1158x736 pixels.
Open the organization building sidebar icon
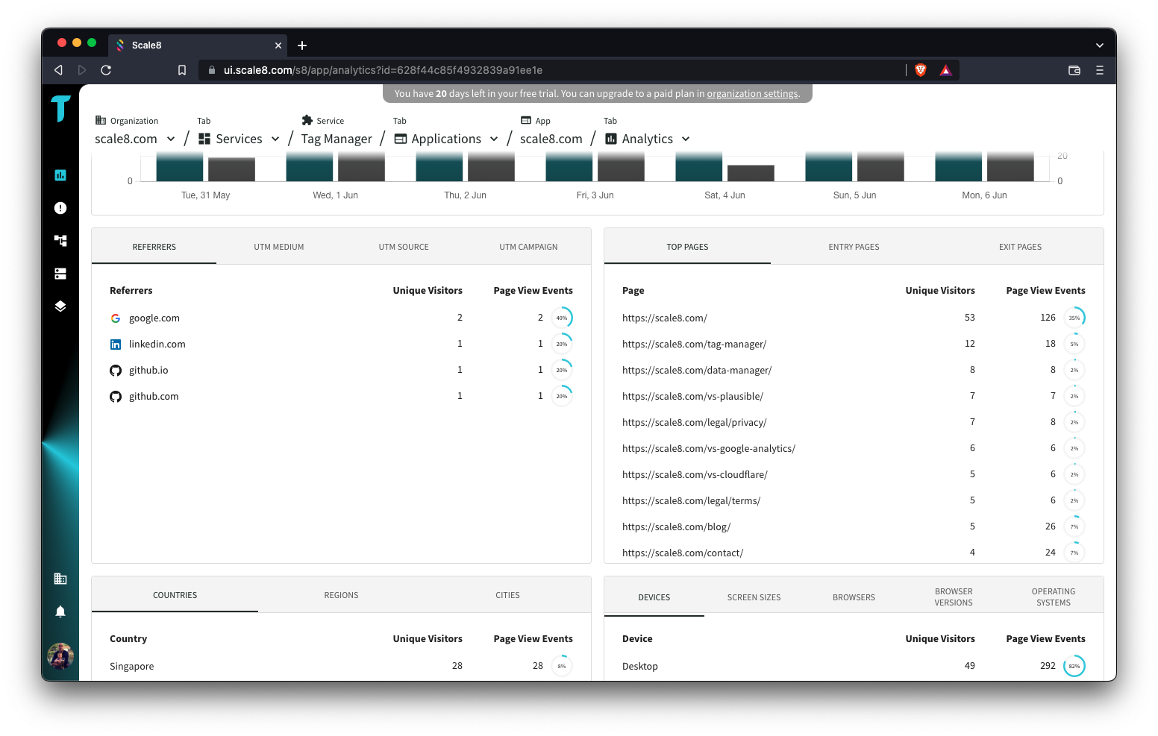(x=60, y=579)
